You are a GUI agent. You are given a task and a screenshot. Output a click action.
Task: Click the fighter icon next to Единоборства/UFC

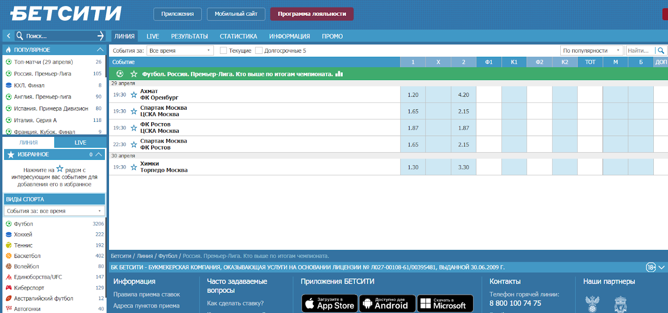[x=9, y=277]
